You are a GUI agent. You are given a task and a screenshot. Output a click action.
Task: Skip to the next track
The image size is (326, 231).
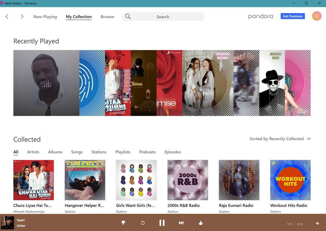[x=181, y=223]
